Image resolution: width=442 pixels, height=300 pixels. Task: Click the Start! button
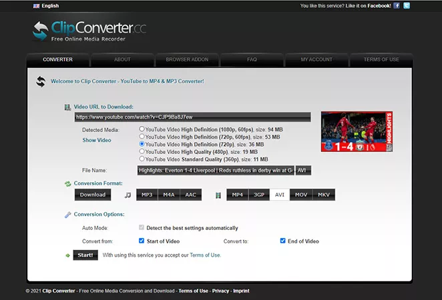[85, 255]
